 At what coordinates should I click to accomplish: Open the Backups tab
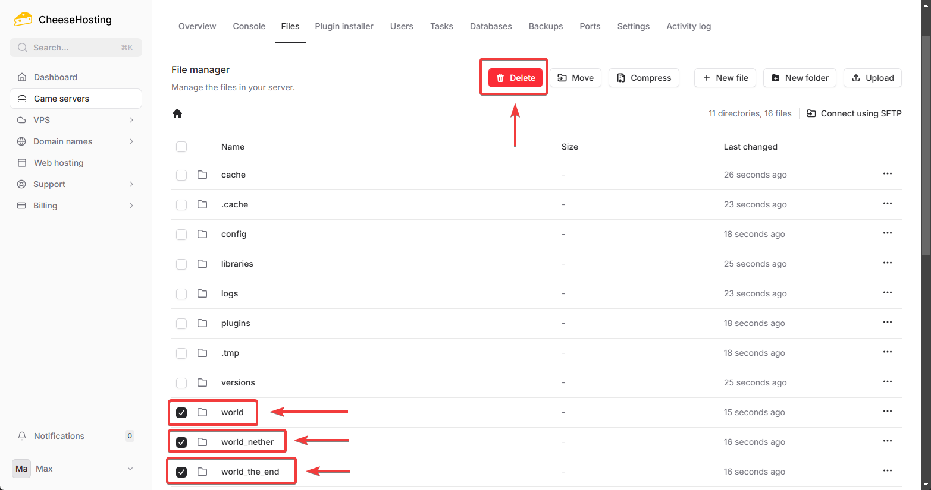pyautogui.click(x=546, y=26)
